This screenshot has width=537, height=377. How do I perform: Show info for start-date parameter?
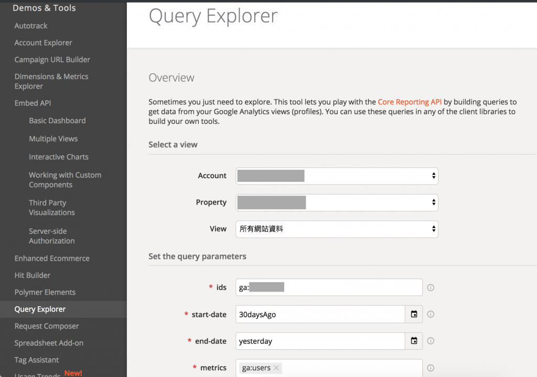(431, 314)
